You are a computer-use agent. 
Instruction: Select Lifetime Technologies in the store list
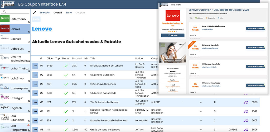[15, 59]
